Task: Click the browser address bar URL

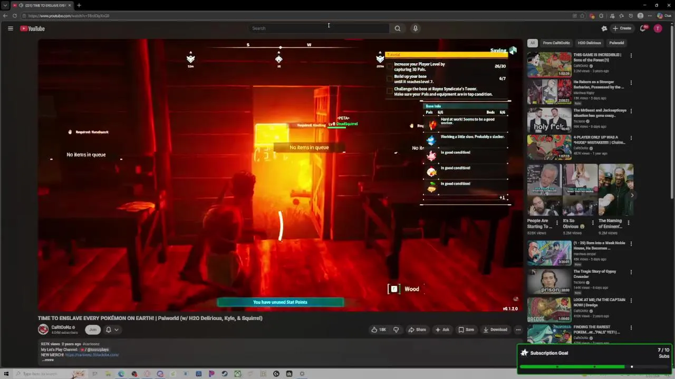Action: [x=69, y=16]
